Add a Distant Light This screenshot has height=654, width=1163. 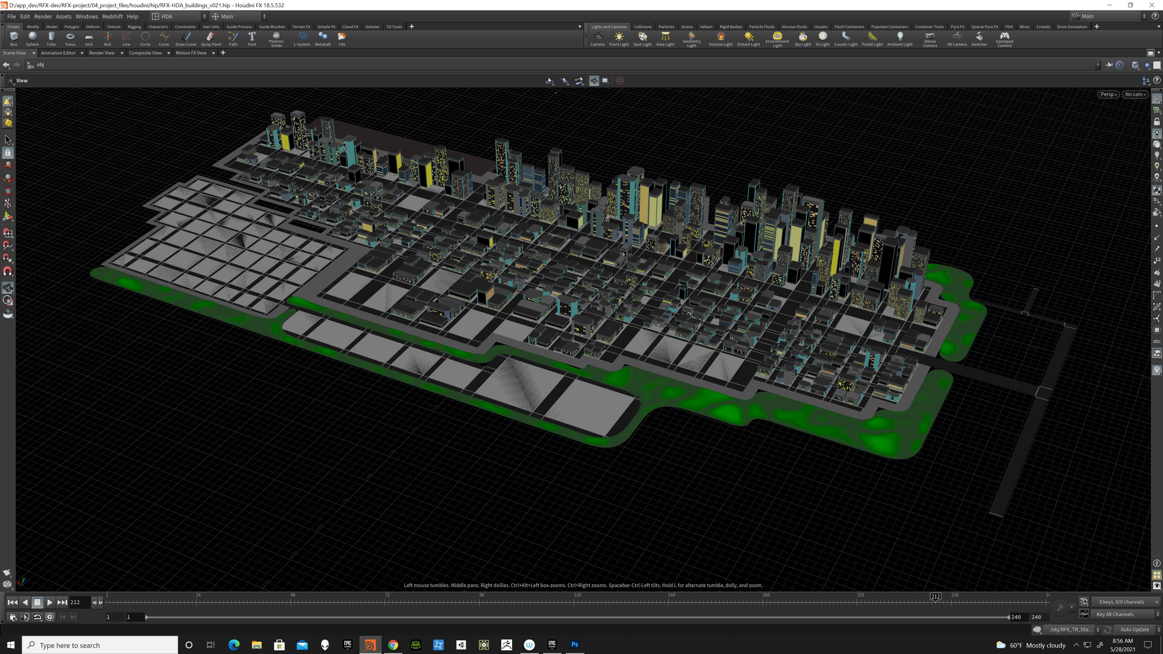pyautogui.click(x=749, y=39)
